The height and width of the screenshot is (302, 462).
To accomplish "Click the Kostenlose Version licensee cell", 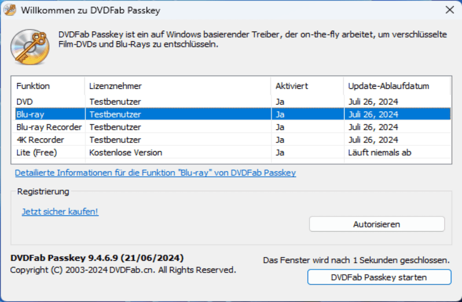I will [126, 153].
